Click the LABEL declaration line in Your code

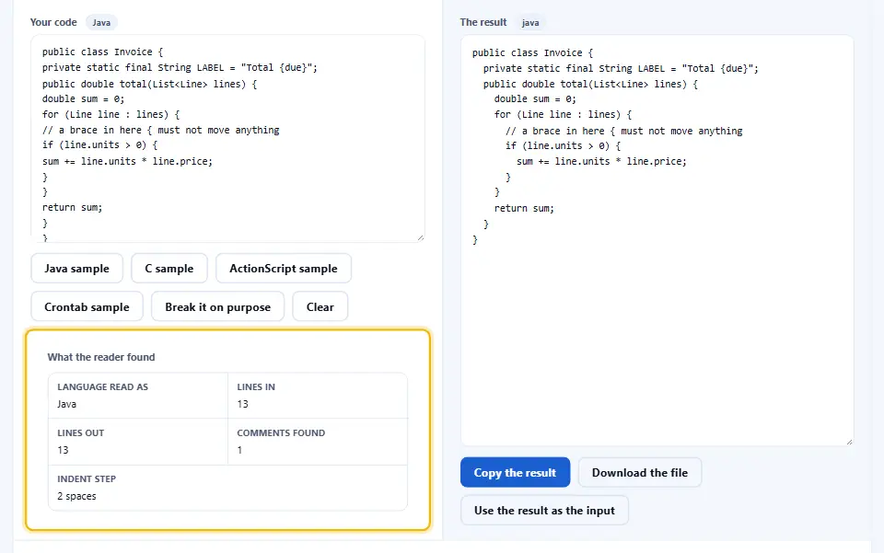pyautogui.click(x=180, y=67)
